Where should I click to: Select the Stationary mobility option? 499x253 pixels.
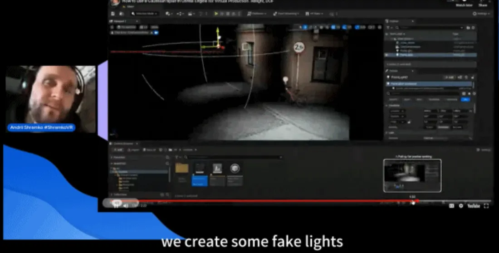pos(443,127)
